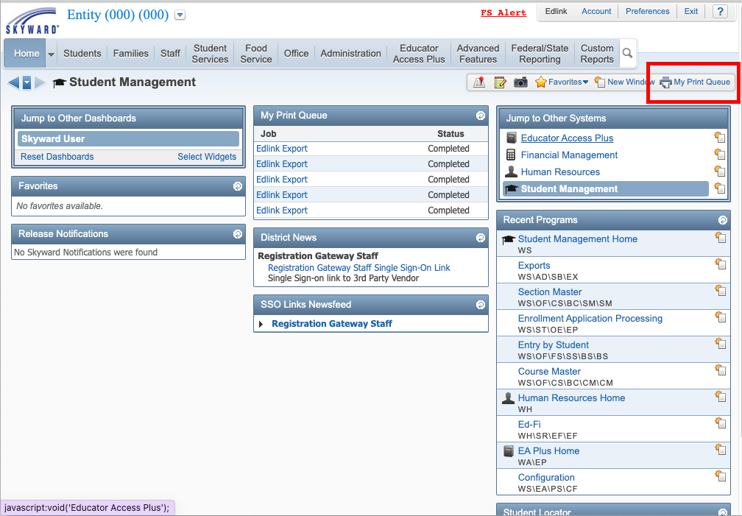Open Financial Management in new window icon
Screen dimensions: 742x516
pyautogui.click(x=719, y=155)
